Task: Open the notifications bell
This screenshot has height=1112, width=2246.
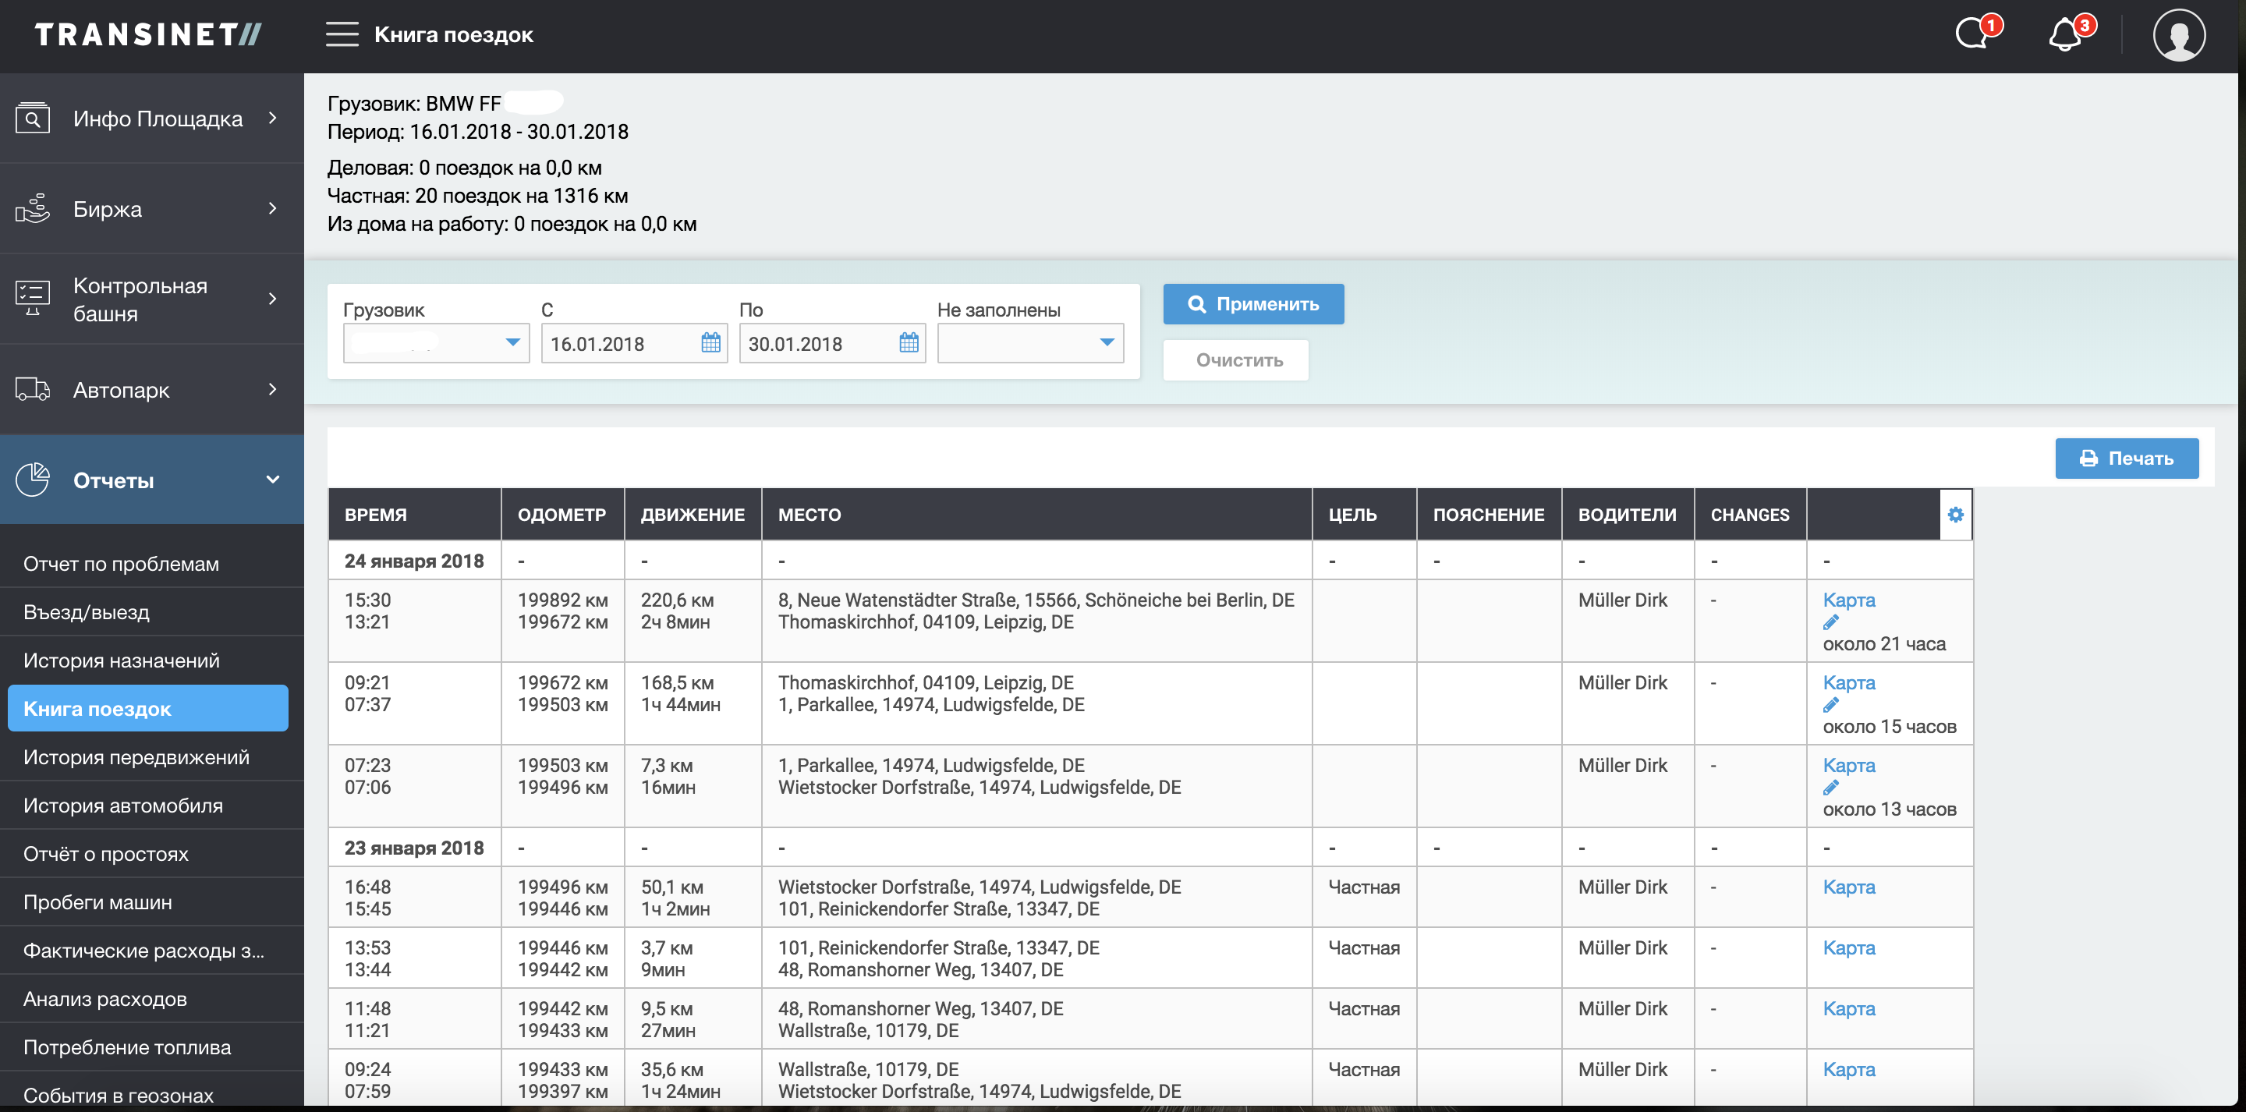Action: tap(2064, 35)
